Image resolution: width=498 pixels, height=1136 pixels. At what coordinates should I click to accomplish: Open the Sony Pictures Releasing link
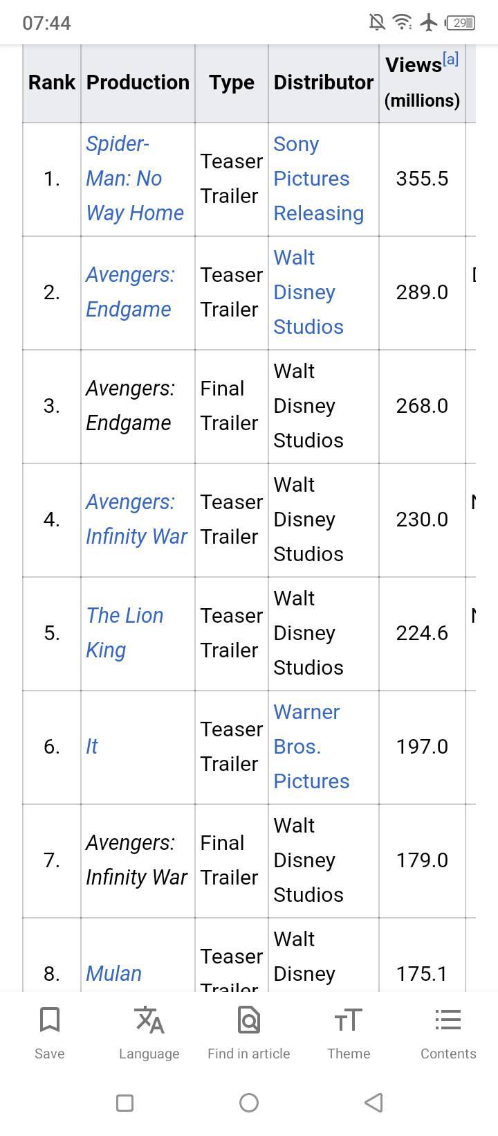point(318,179)
